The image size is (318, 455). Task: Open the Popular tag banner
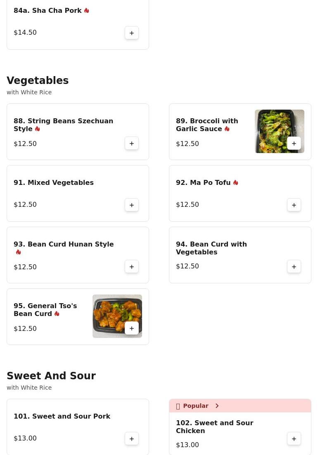196,406
